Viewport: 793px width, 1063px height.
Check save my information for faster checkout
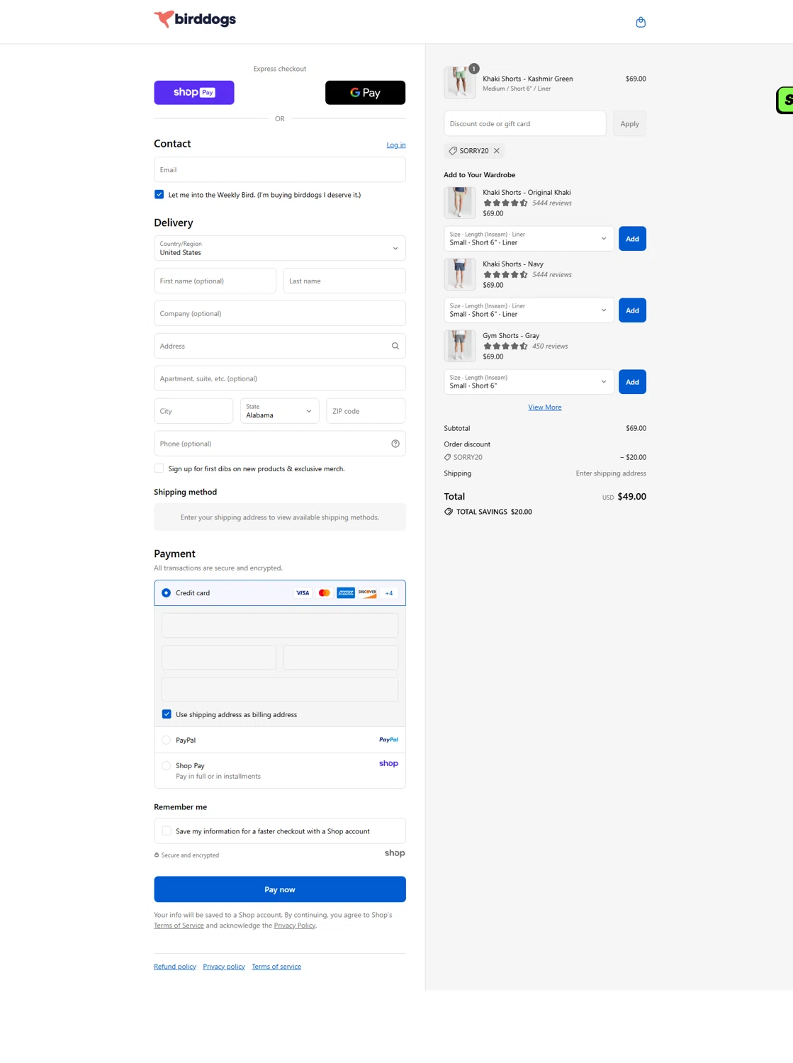[167, 831]
